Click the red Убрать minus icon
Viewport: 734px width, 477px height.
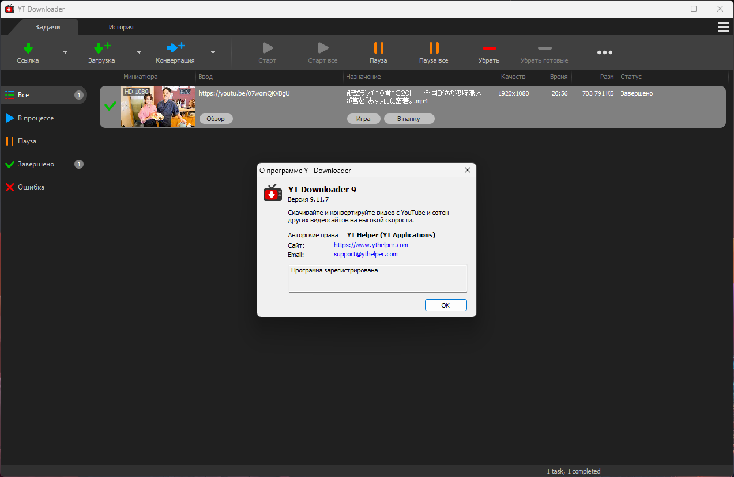[489, 48]
